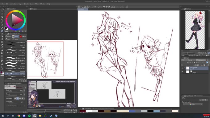Open the Save icon dropdown arrow
The image size is (210, 118).
(90, 6)
